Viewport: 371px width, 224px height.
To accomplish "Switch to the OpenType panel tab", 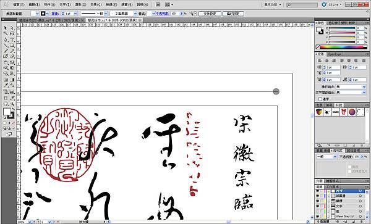I will point(335,54).
